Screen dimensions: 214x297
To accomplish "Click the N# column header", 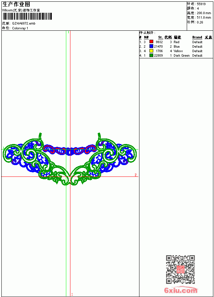I will pyautogui.click(x=146, y=37).
